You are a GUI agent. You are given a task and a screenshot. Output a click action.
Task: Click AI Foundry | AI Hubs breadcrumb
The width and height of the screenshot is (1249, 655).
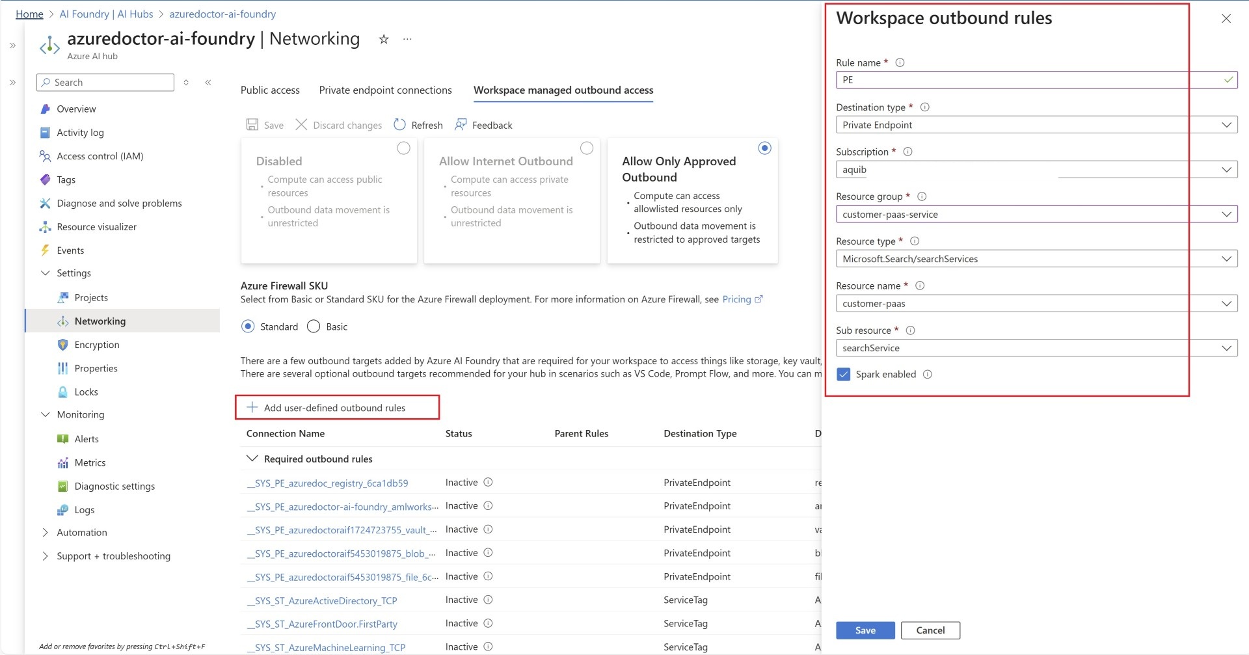[x=106, y=14]
